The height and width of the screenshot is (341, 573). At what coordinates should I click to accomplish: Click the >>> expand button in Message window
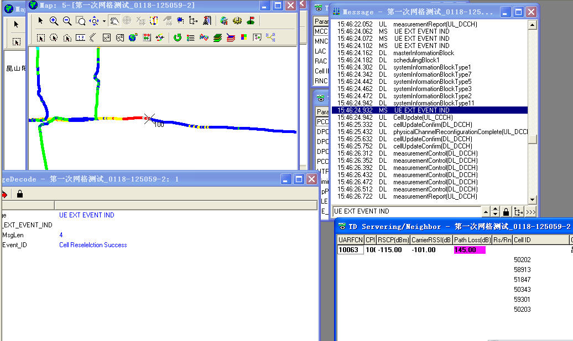tap(530, 211)
